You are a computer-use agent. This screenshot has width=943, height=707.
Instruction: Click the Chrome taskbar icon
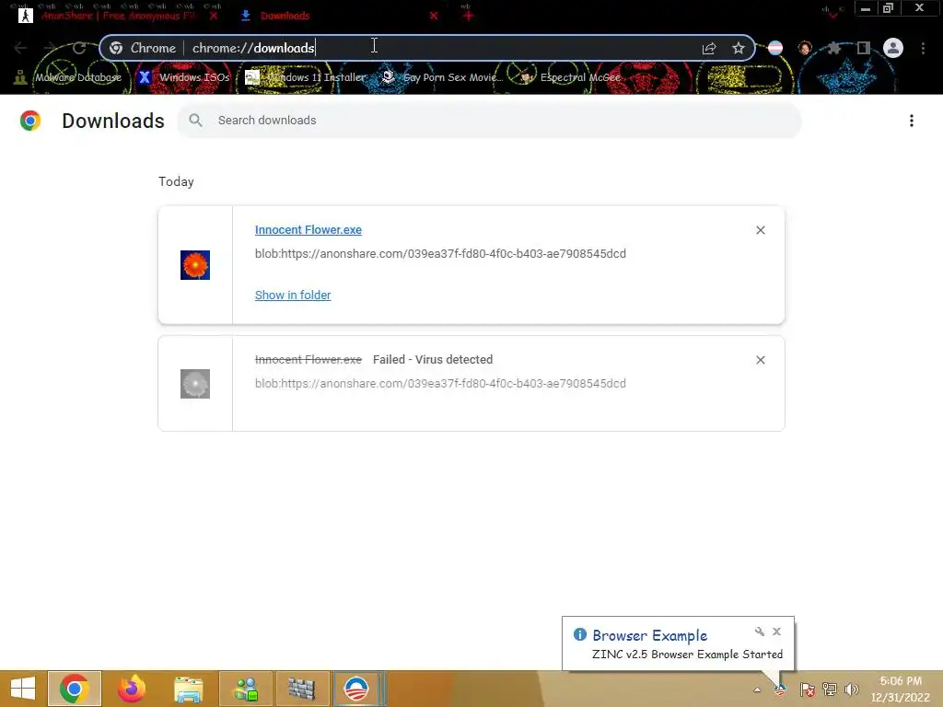point(75,689)
